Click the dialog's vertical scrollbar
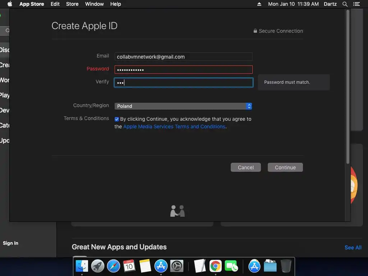The height and width of the screenshot is (276, 368). click(348, 87)
